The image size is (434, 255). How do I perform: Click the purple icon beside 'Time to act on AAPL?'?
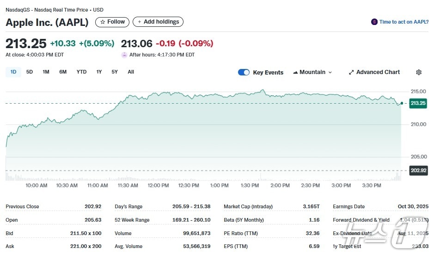coord(374,22)
